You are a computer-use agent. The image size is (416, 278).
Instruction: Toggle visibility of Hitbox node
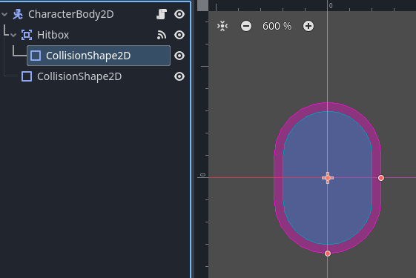(x=179, y=35)
